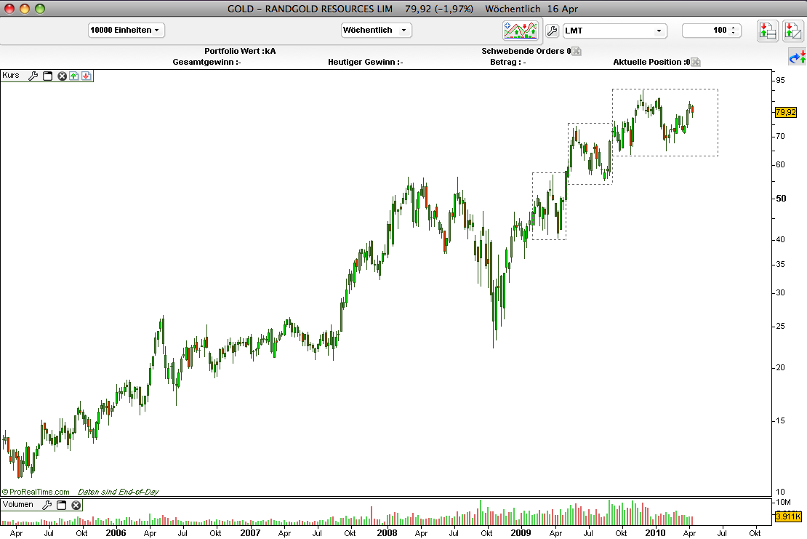Toggle the chart trading mode icon
The image size is (807, 539).
(x=521, y=31)
